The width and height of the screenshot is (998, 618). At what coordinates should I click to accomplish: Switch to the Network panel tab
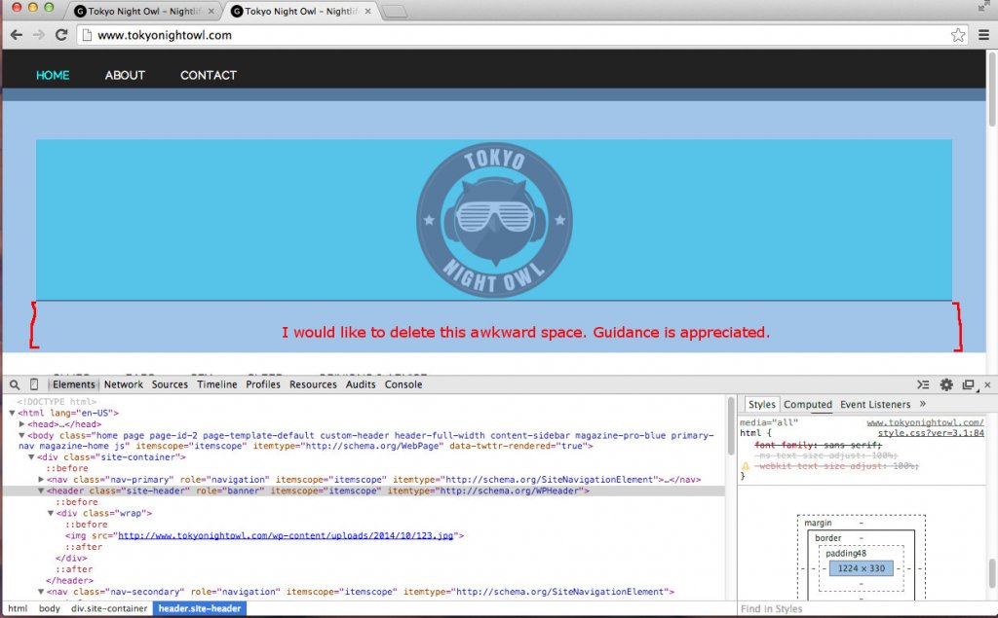coord(124,384)
